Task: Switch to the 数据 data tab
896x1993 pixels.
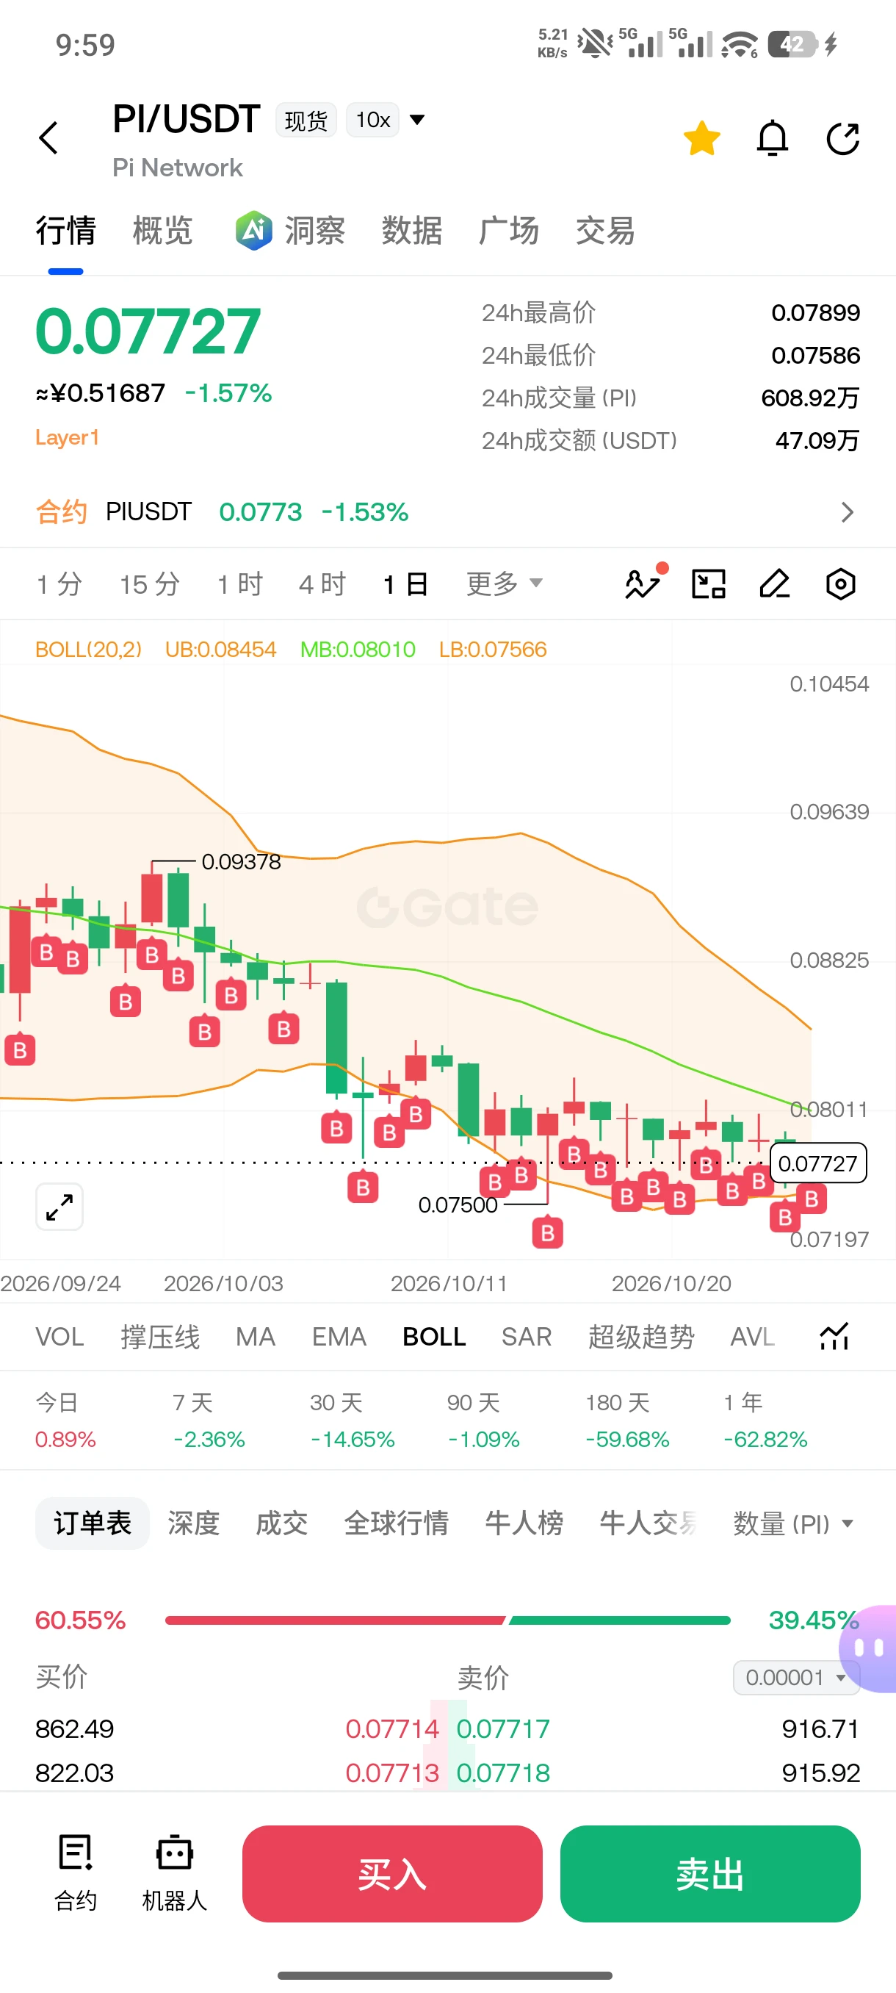Action: click(x=412, y=231)
